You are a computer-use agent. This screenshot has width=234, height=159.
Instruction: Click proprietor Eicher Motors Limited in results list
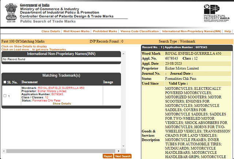click(52, 91)
